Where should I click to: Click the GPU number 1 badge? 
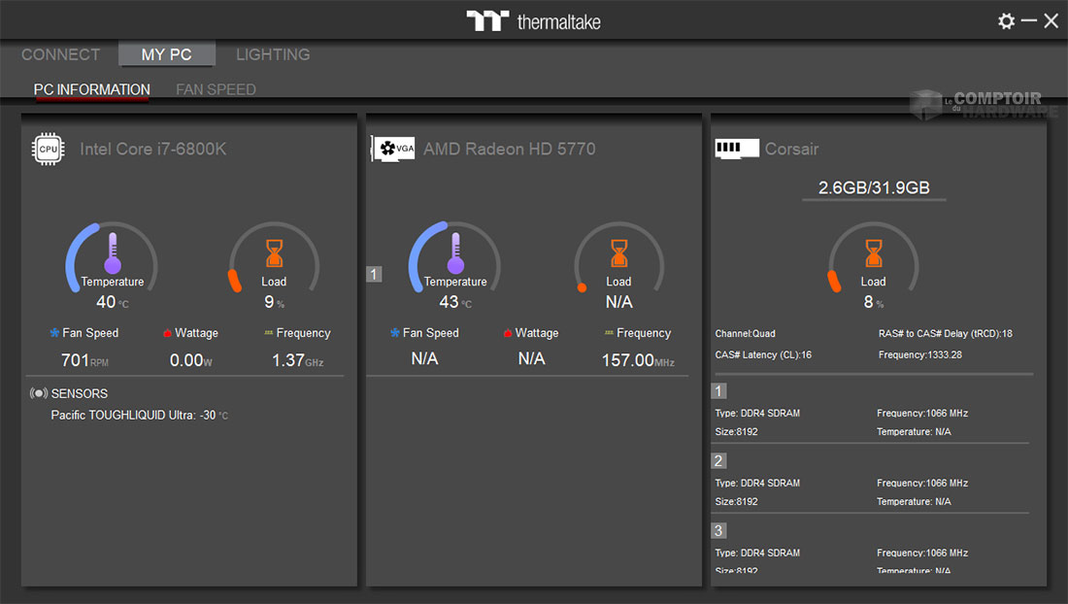tap(374, 275)
